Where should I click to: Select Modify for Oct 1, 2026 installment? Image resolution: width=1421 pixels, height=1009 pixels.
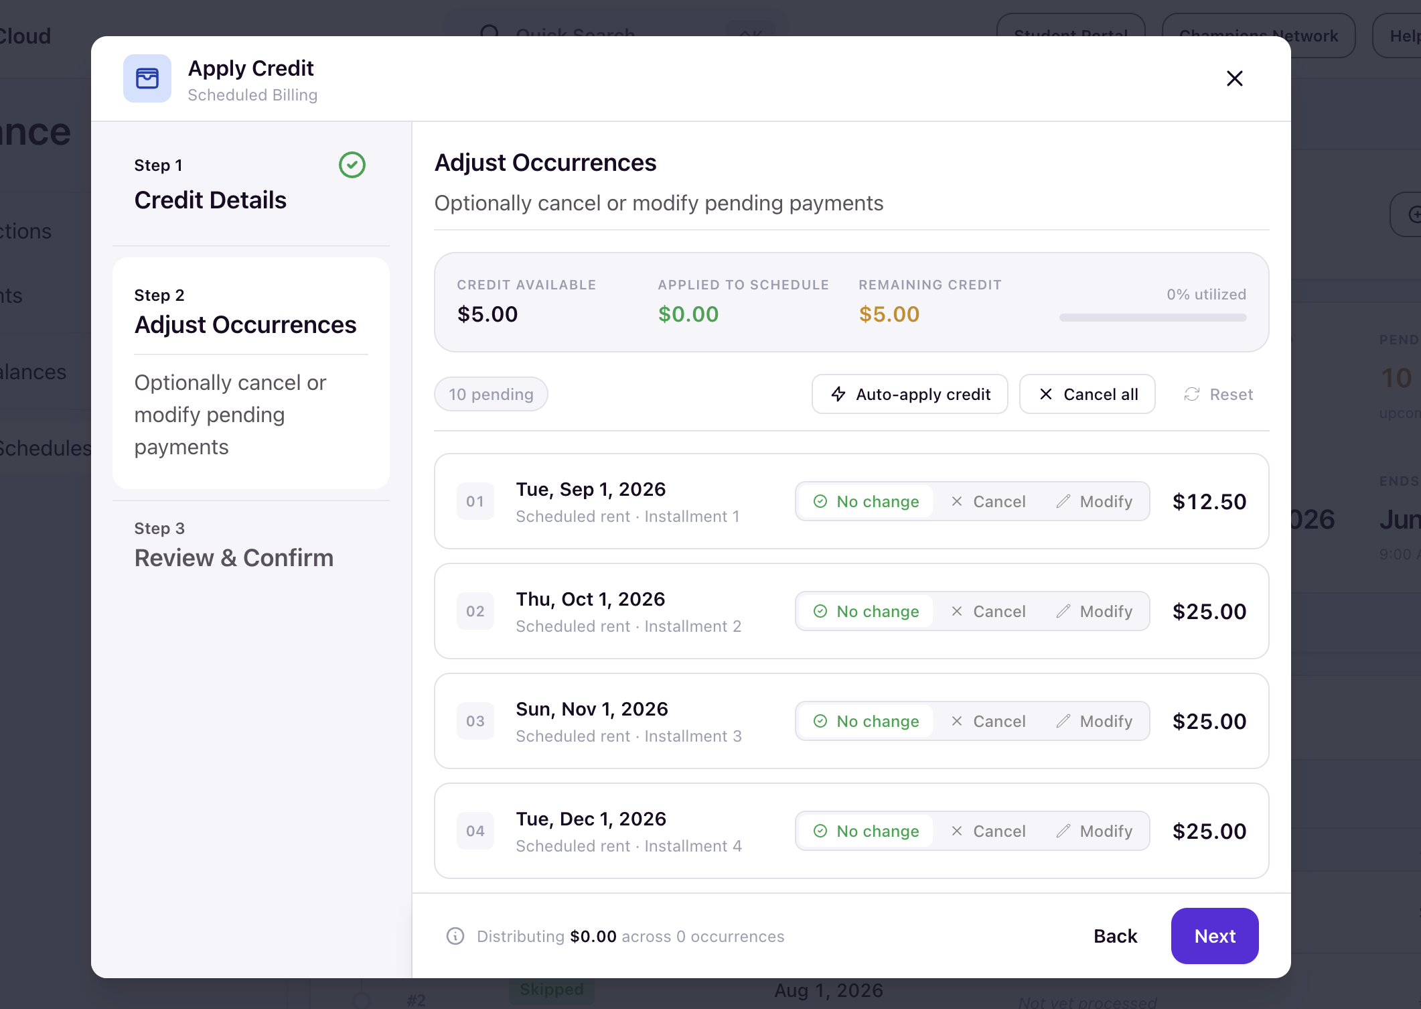coord(1094,611)
